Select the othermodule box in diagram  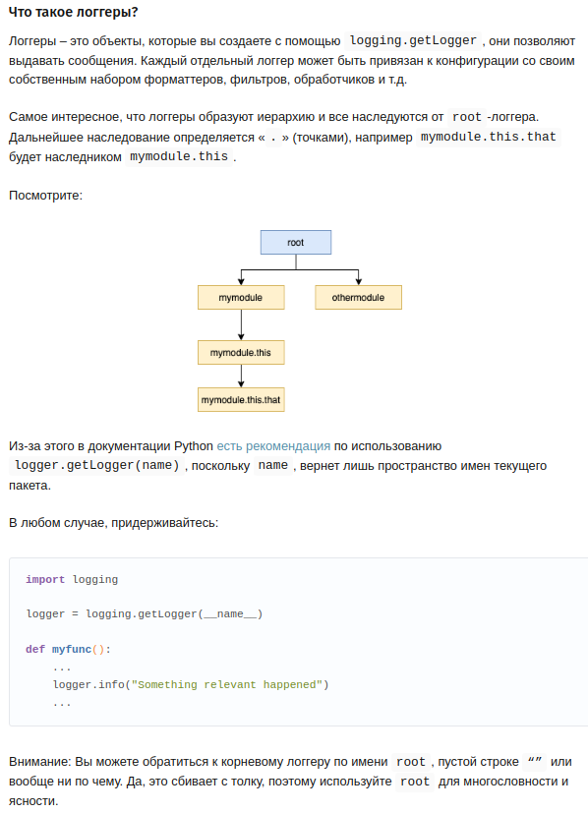pos(358,297)
